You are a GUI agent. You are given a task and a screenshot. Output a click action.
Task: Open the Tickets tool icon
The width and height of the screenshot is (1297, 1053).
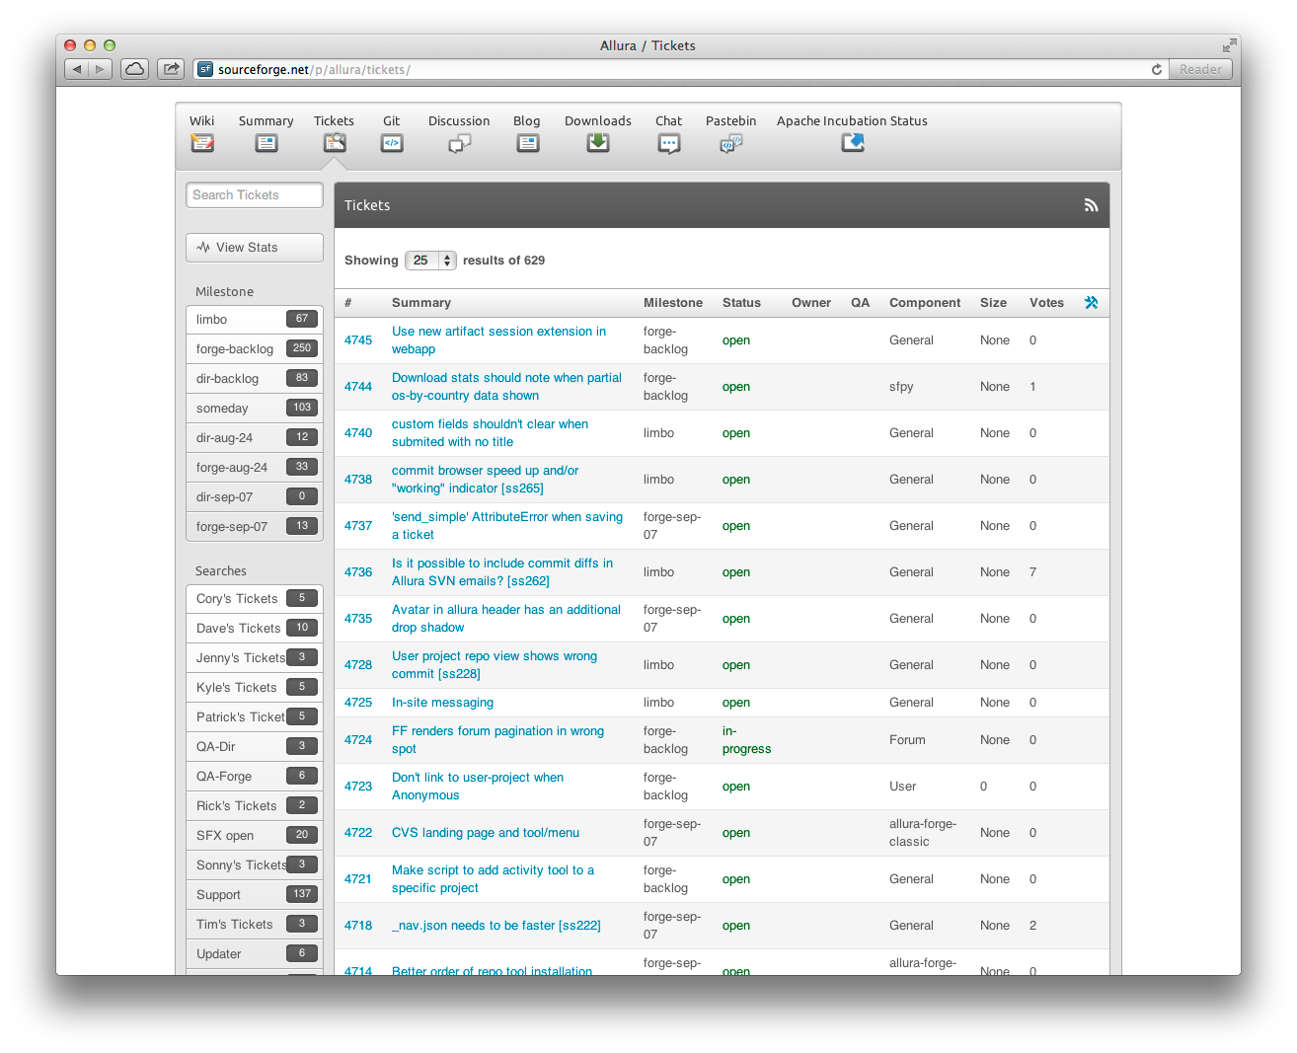pyautogui.click(x=335, y=143)
